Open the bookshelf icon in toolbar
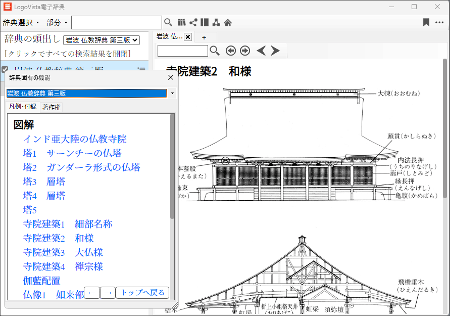450x316 pixels. point(182,22)
